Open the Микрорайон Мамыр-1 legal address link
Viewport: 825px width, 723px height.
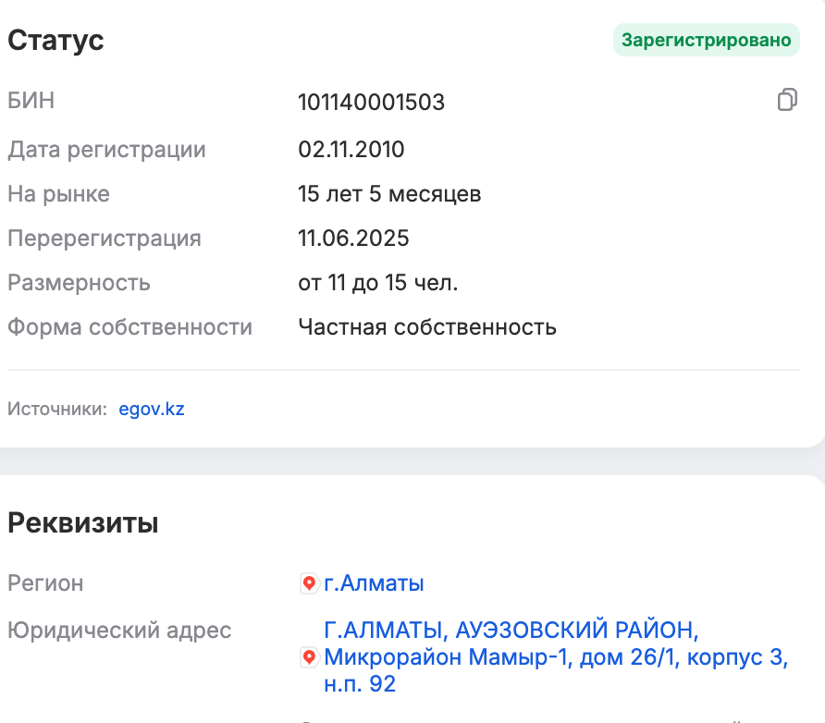point(555,657)
